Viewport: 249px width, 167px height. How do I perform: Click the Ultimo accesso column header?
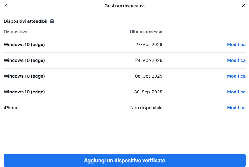(146, 32)
